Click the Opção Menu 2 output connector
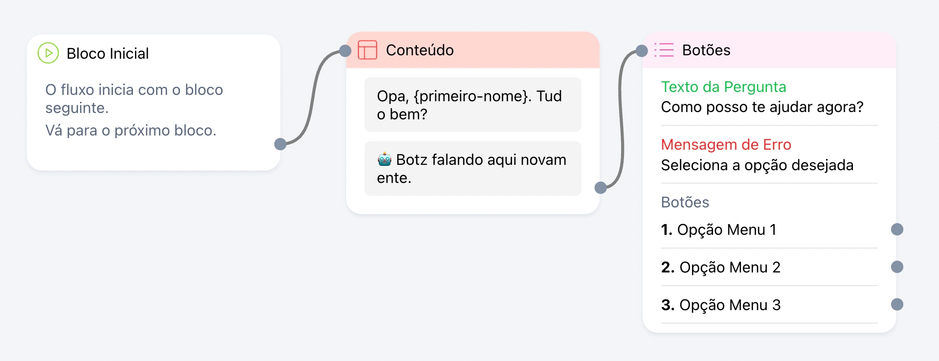Screen dimensions: 939x361 [897, 267]
